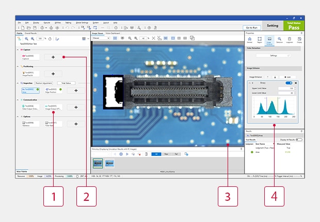320x222 pixels.
Task: Select the second image thumbnail in filmstrip
Action: (110, 163)
